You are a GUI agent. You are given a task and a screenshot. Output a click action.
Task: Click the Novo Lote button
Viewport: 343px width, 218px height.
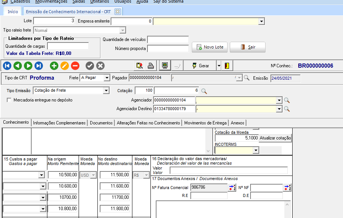coord(210,47)
